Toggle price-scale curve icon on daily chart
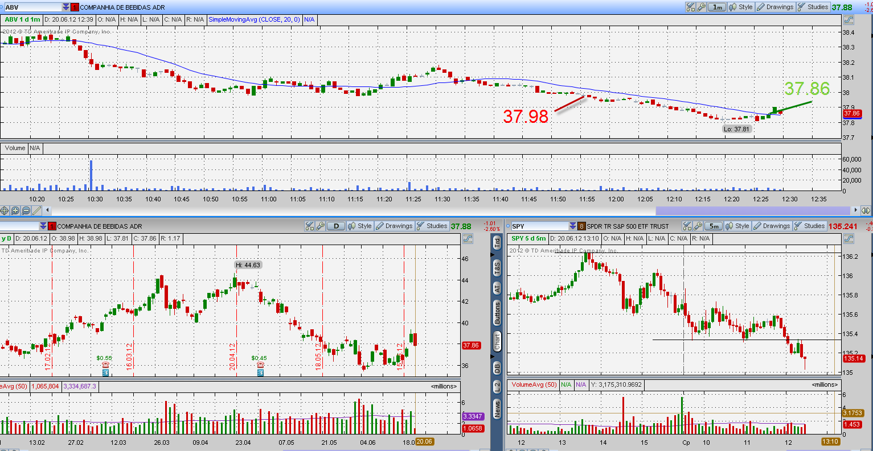 (468, 238)
